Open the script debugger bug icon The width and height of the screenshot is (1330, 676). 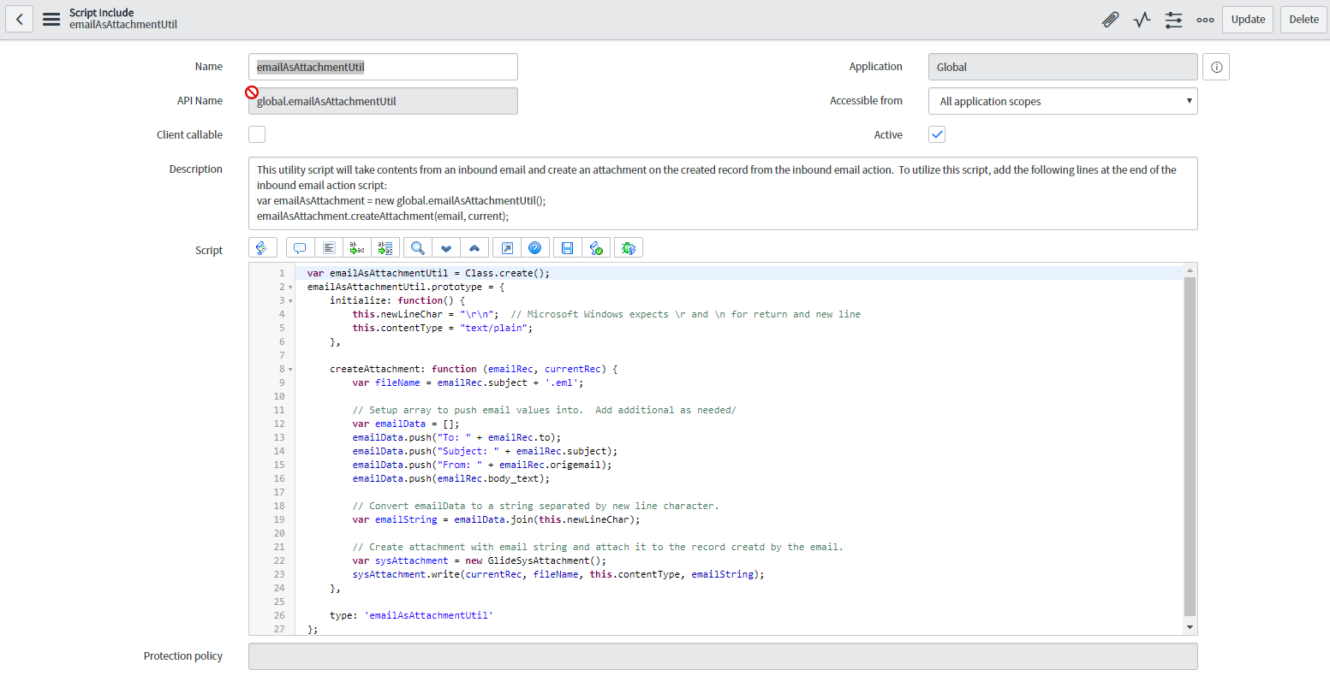(629, 248)
